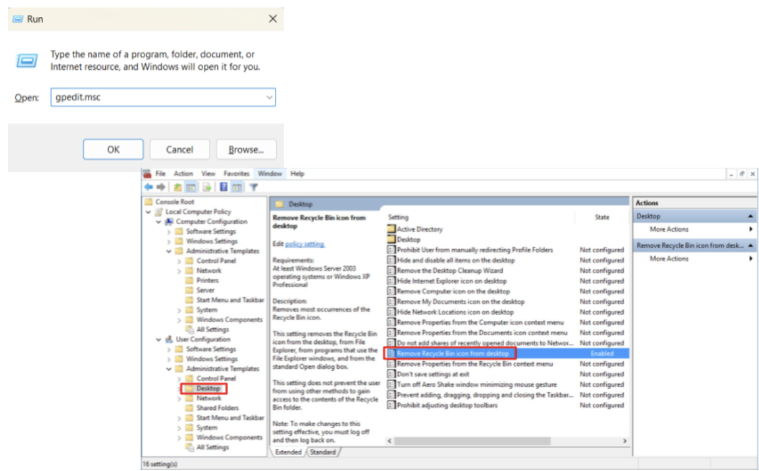This screenshot has height=471, width=759.
Task: Open Help via the blue question-mark icon
Action: [x=224, y=187]
